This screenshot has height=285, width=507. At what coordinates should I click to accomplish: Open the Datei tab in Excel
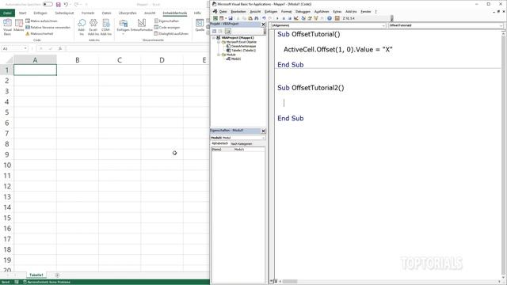pos(7,13)
